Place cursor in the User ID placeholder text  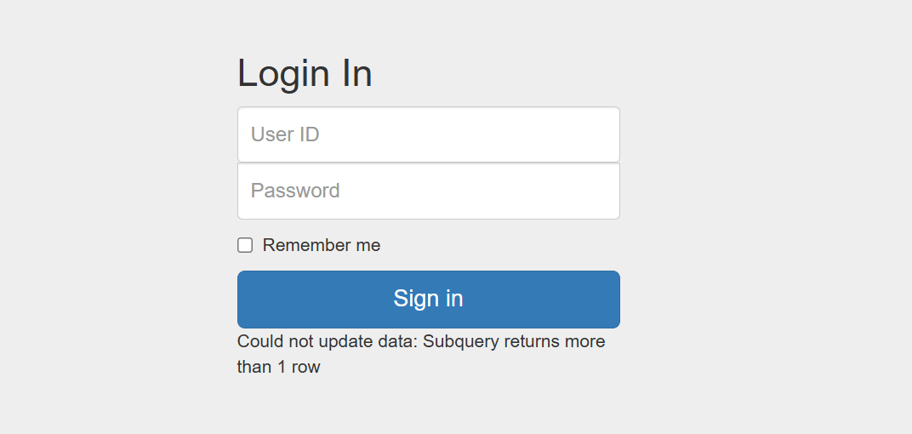click(285, 134)
